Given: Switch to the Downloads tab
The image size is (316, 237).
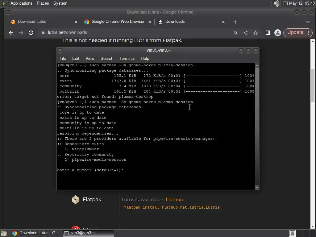Looking at the screenshot, I should pos(191,22).
